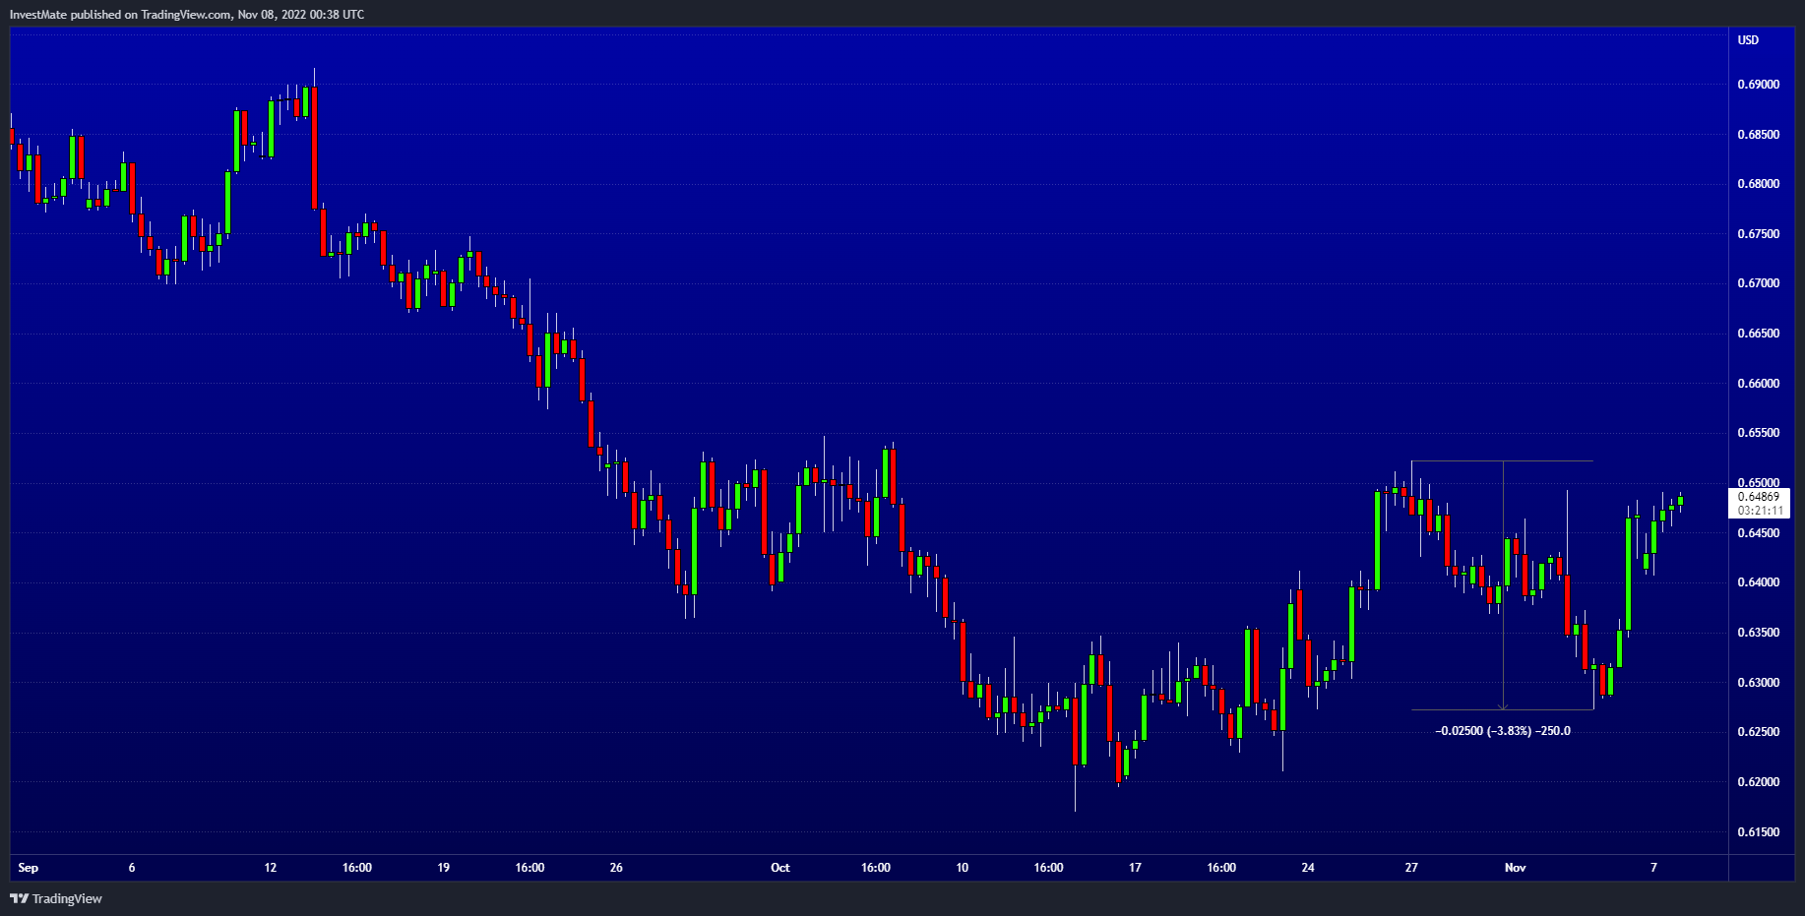This screenshot has width=1805, height=916.
Task: Click the 0.62500 price axis label
Action: pos(1759,732)
